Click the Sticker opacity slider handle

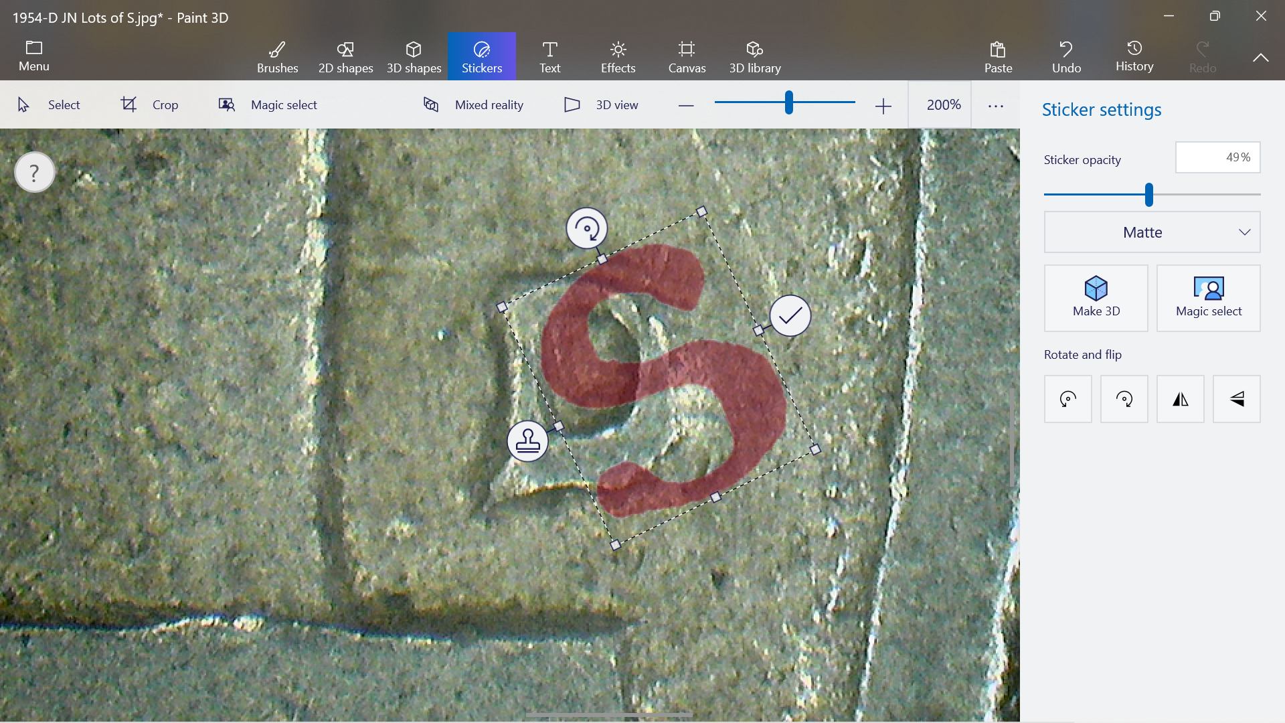[x=1149, y=195]
